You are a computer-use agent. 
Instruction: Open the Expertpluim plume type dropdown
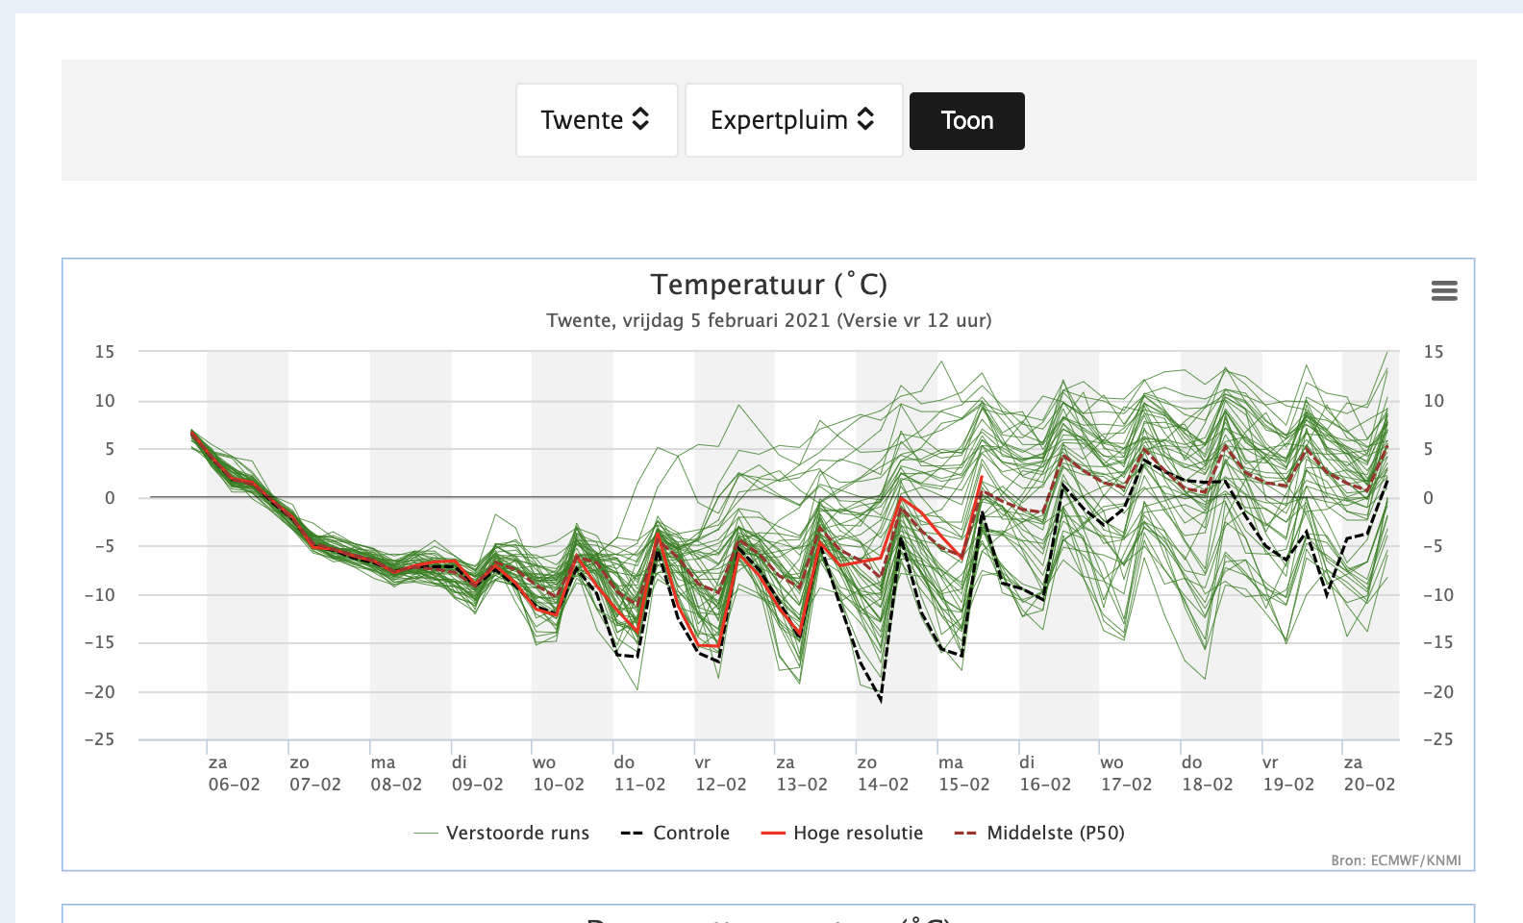click(x=794, y=120)
